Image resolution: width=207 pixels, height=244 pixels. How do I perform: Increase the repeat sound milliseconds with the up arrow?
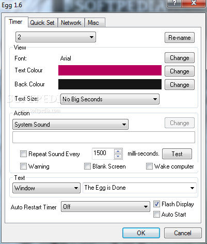click(x=118, y=151)
